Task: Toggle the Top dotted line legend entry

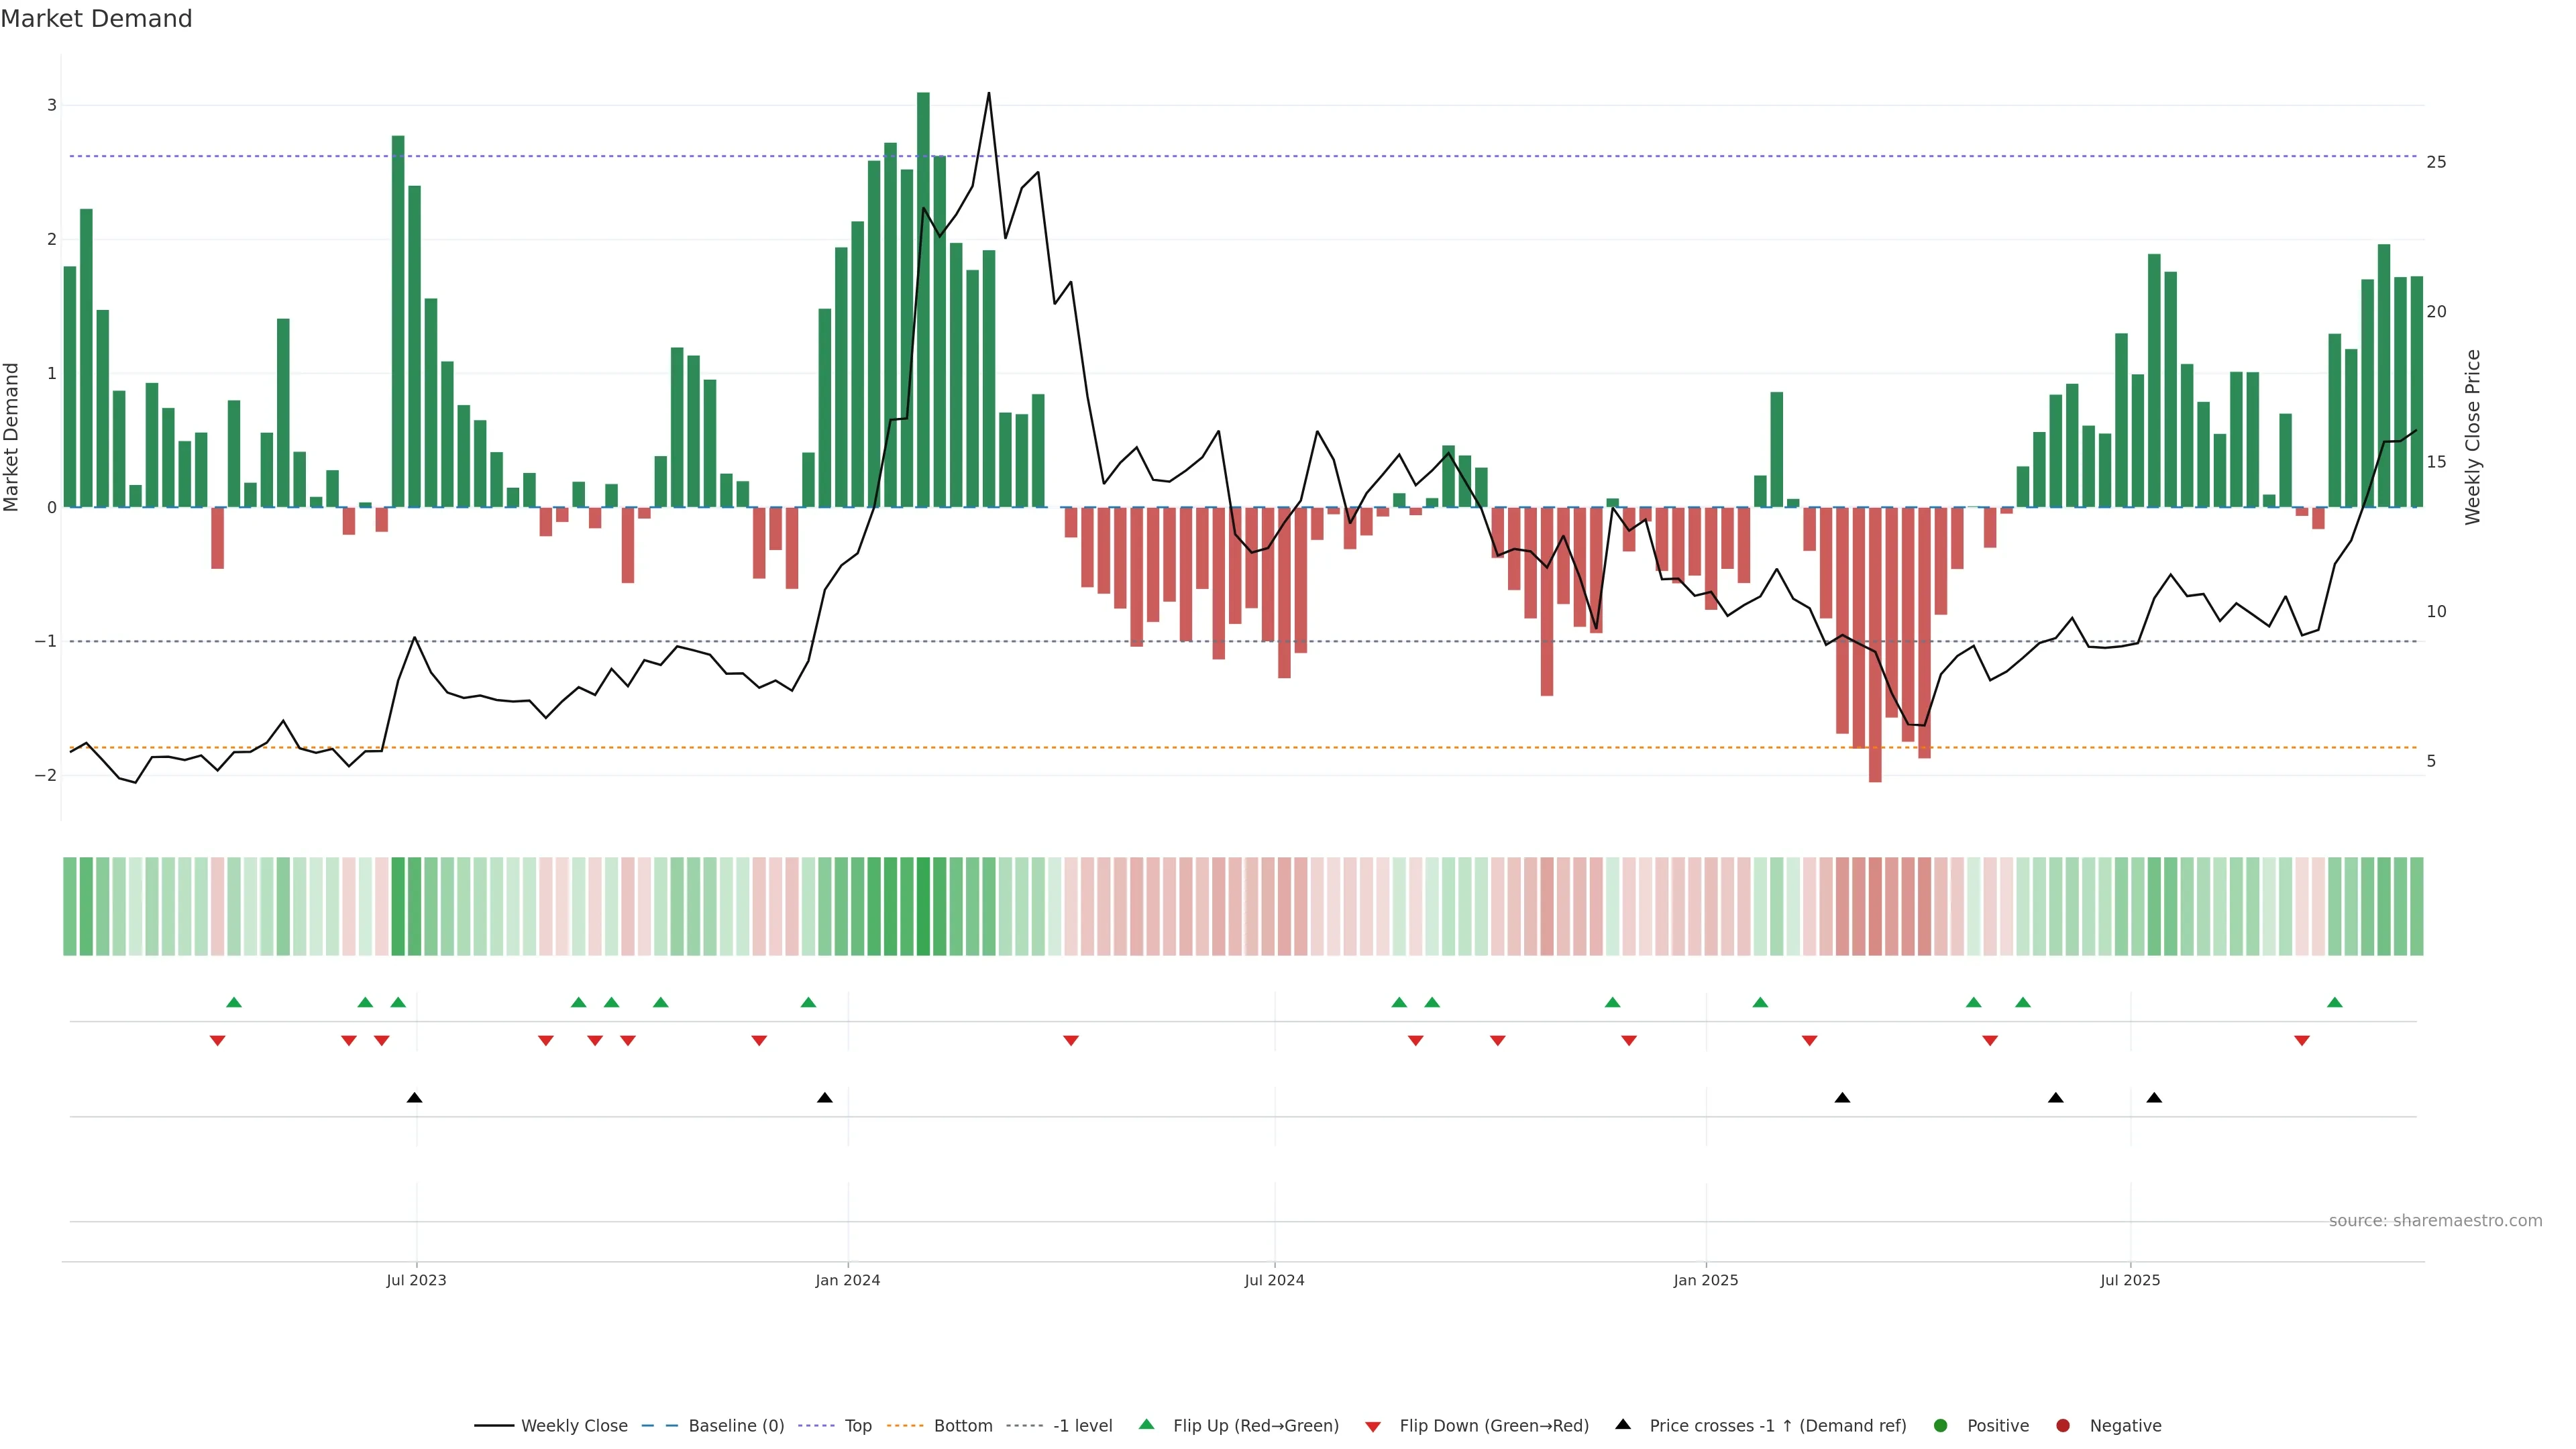Action: pos(857,1425)
